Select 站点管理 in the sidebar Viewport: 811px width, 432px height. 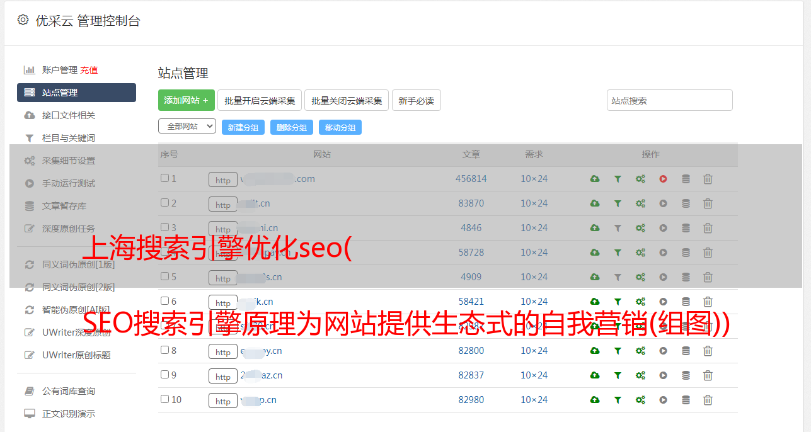pos(76,93)
